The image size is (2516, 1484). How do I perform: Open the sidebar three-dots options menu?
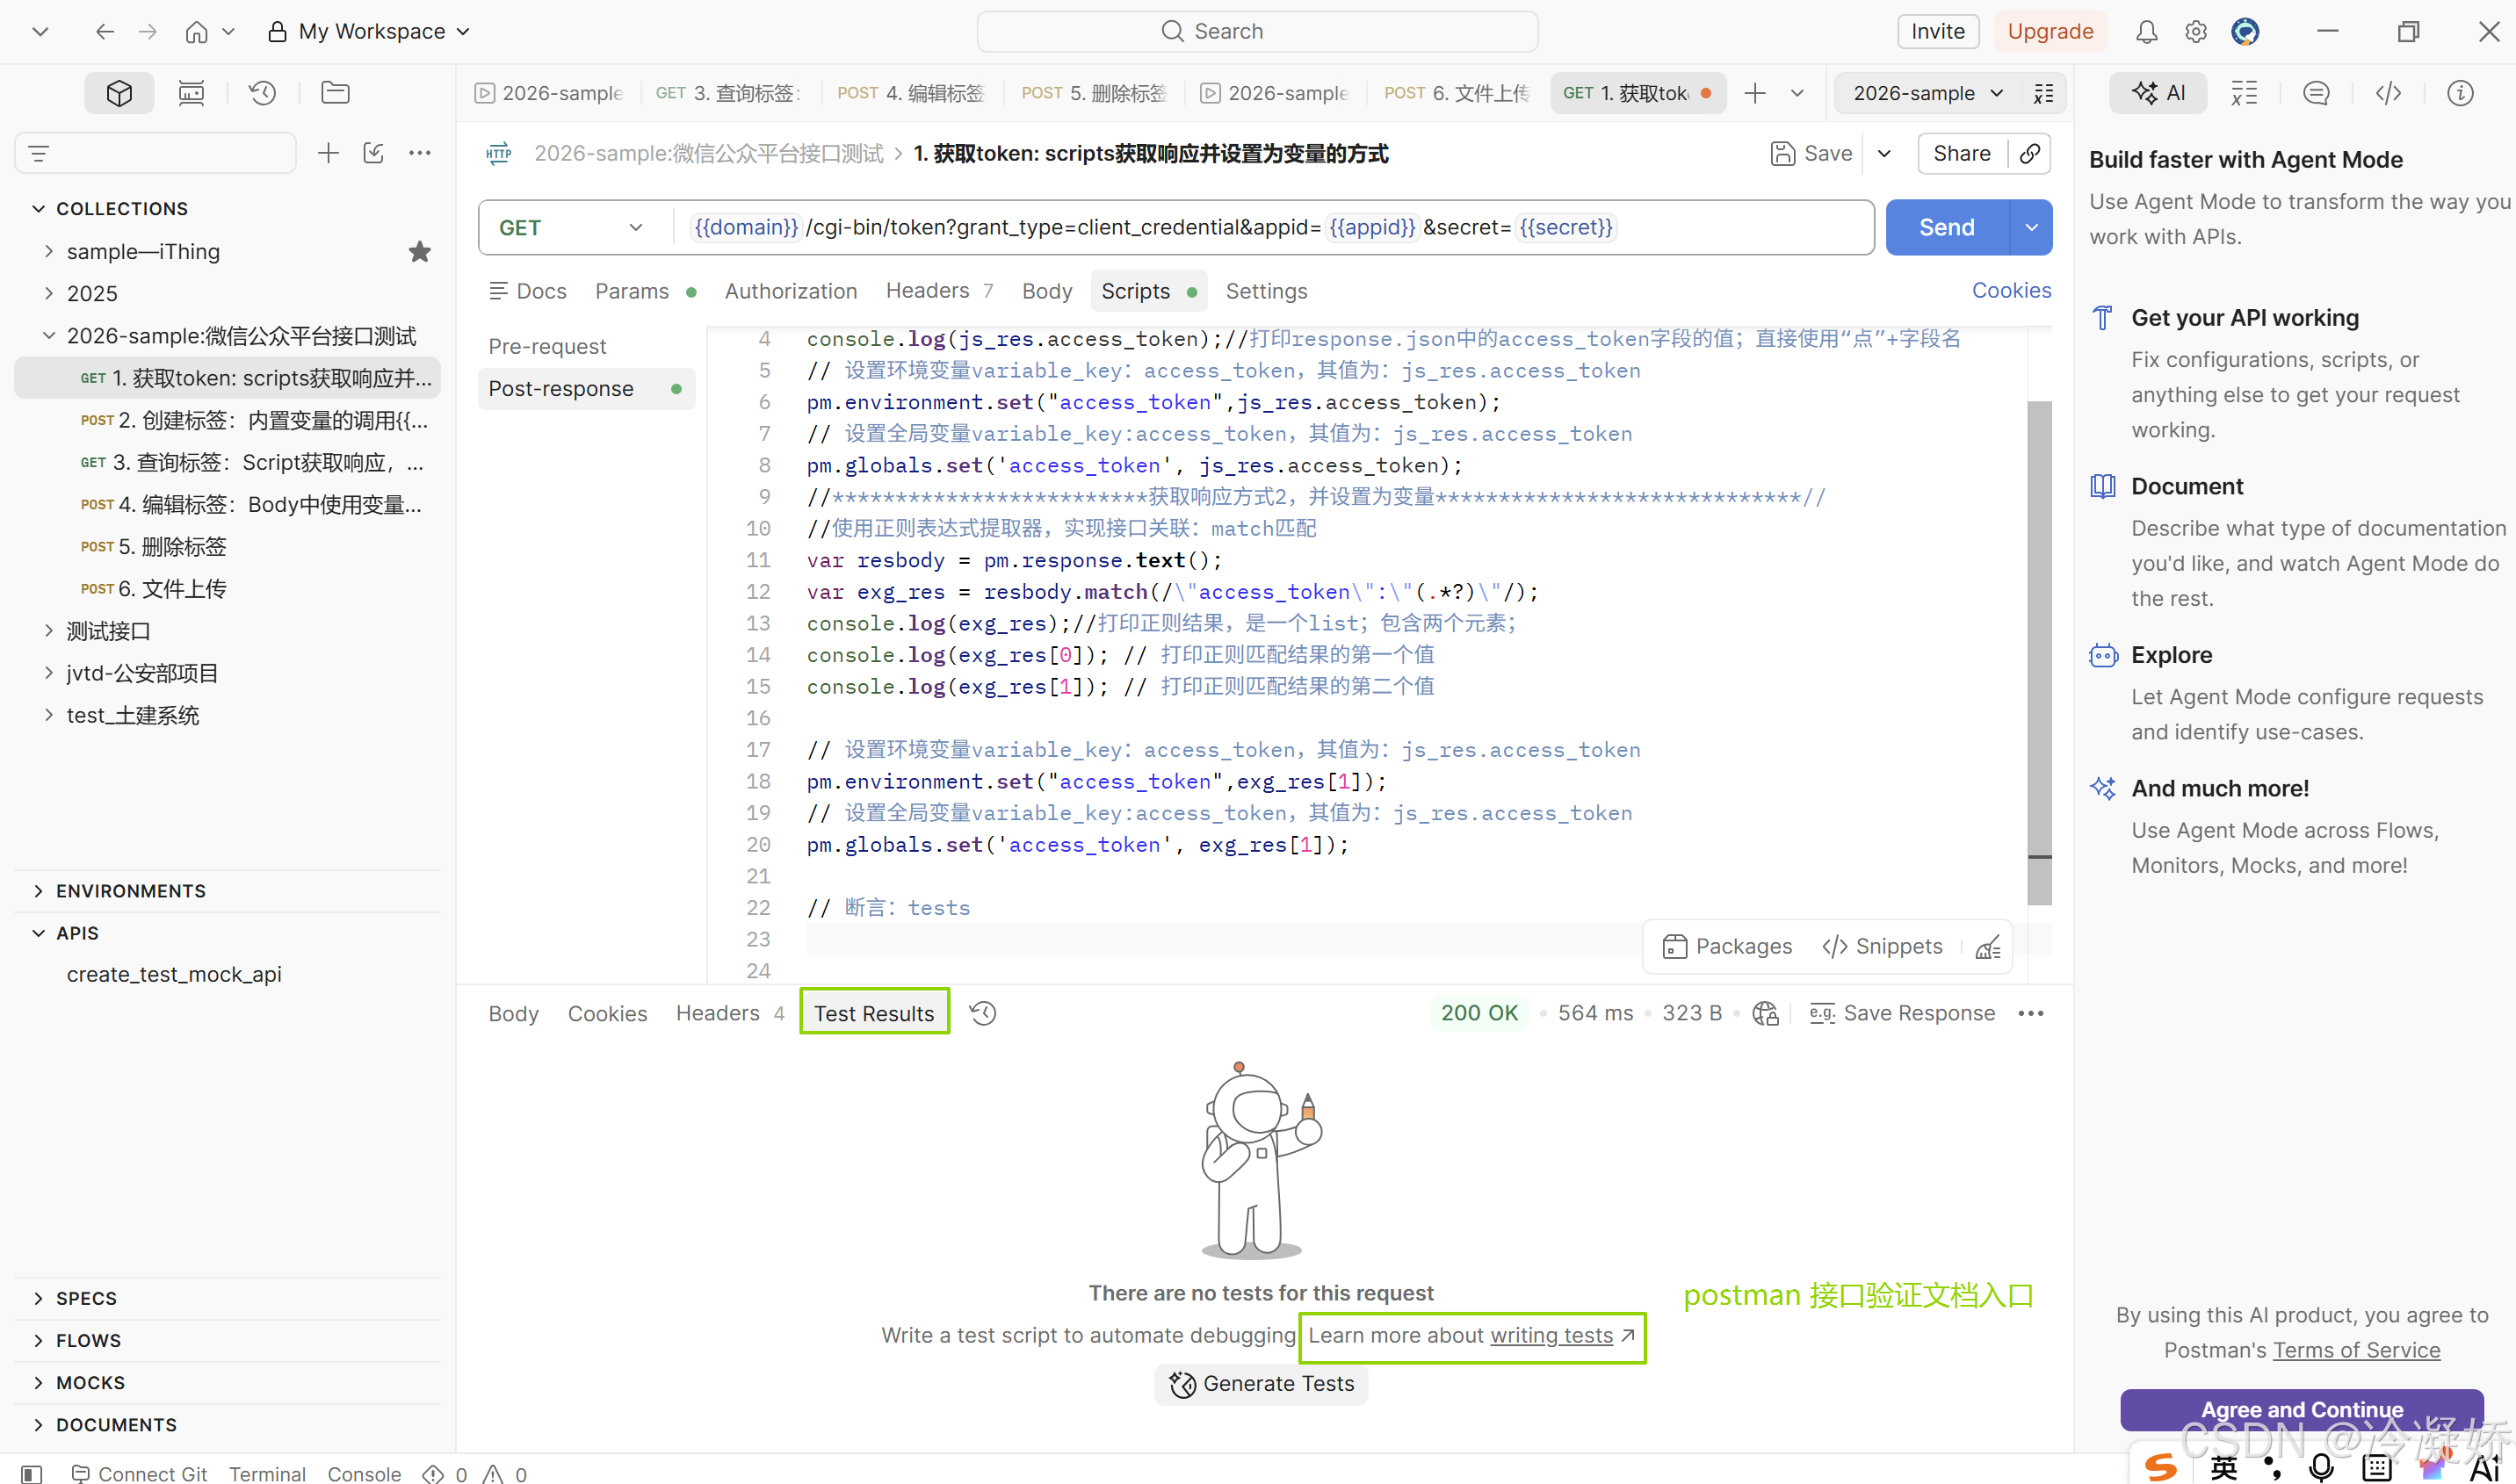(420, 153)
